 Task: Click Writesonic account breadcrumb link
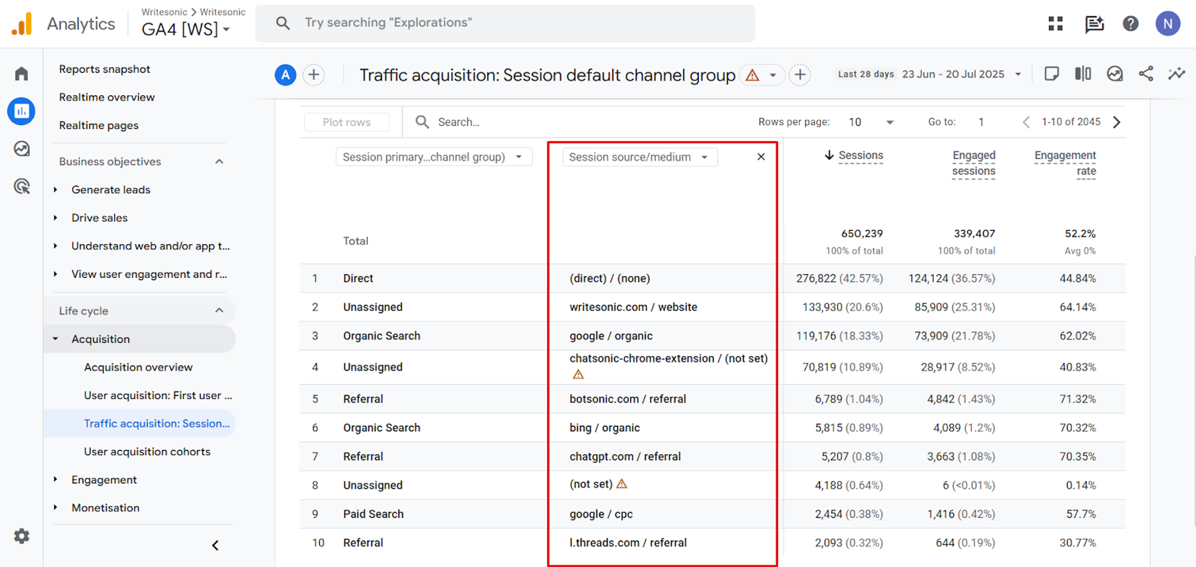pos(164,12)
